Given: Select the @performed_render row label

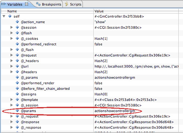Looking at the screenshot, I should (x=38, y=83).
